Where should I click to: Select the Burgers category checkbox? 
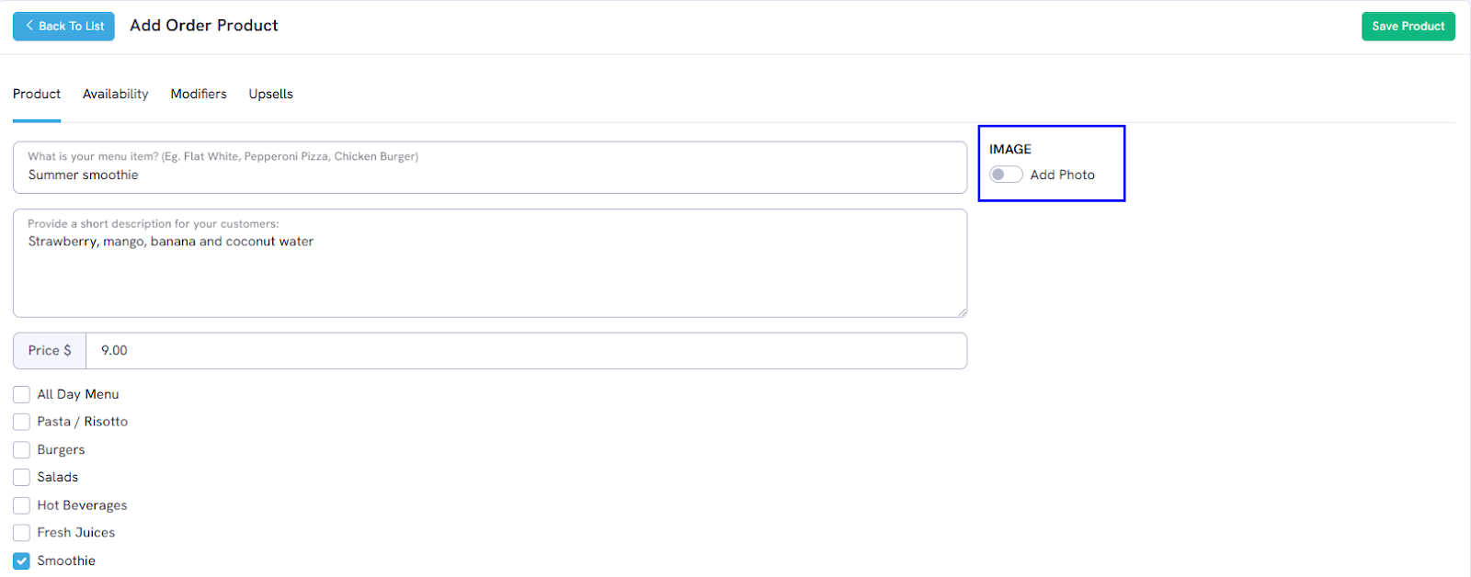coord(21,450)
